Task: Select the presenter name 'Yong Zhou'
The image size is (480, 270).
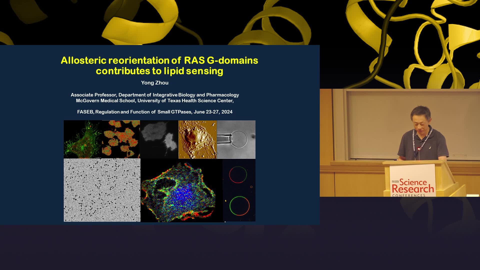Action: pyautogui.click(x=155, y=83)
